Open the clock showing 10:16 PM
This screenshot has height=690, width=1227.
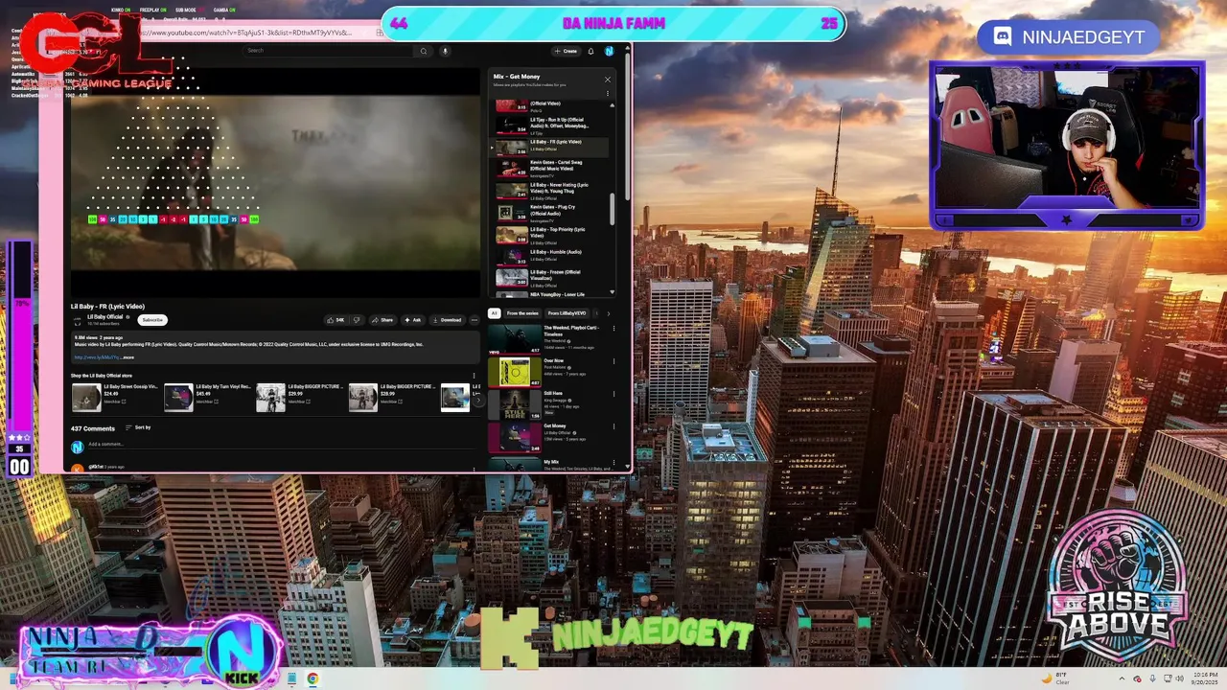pos(1205,678)
